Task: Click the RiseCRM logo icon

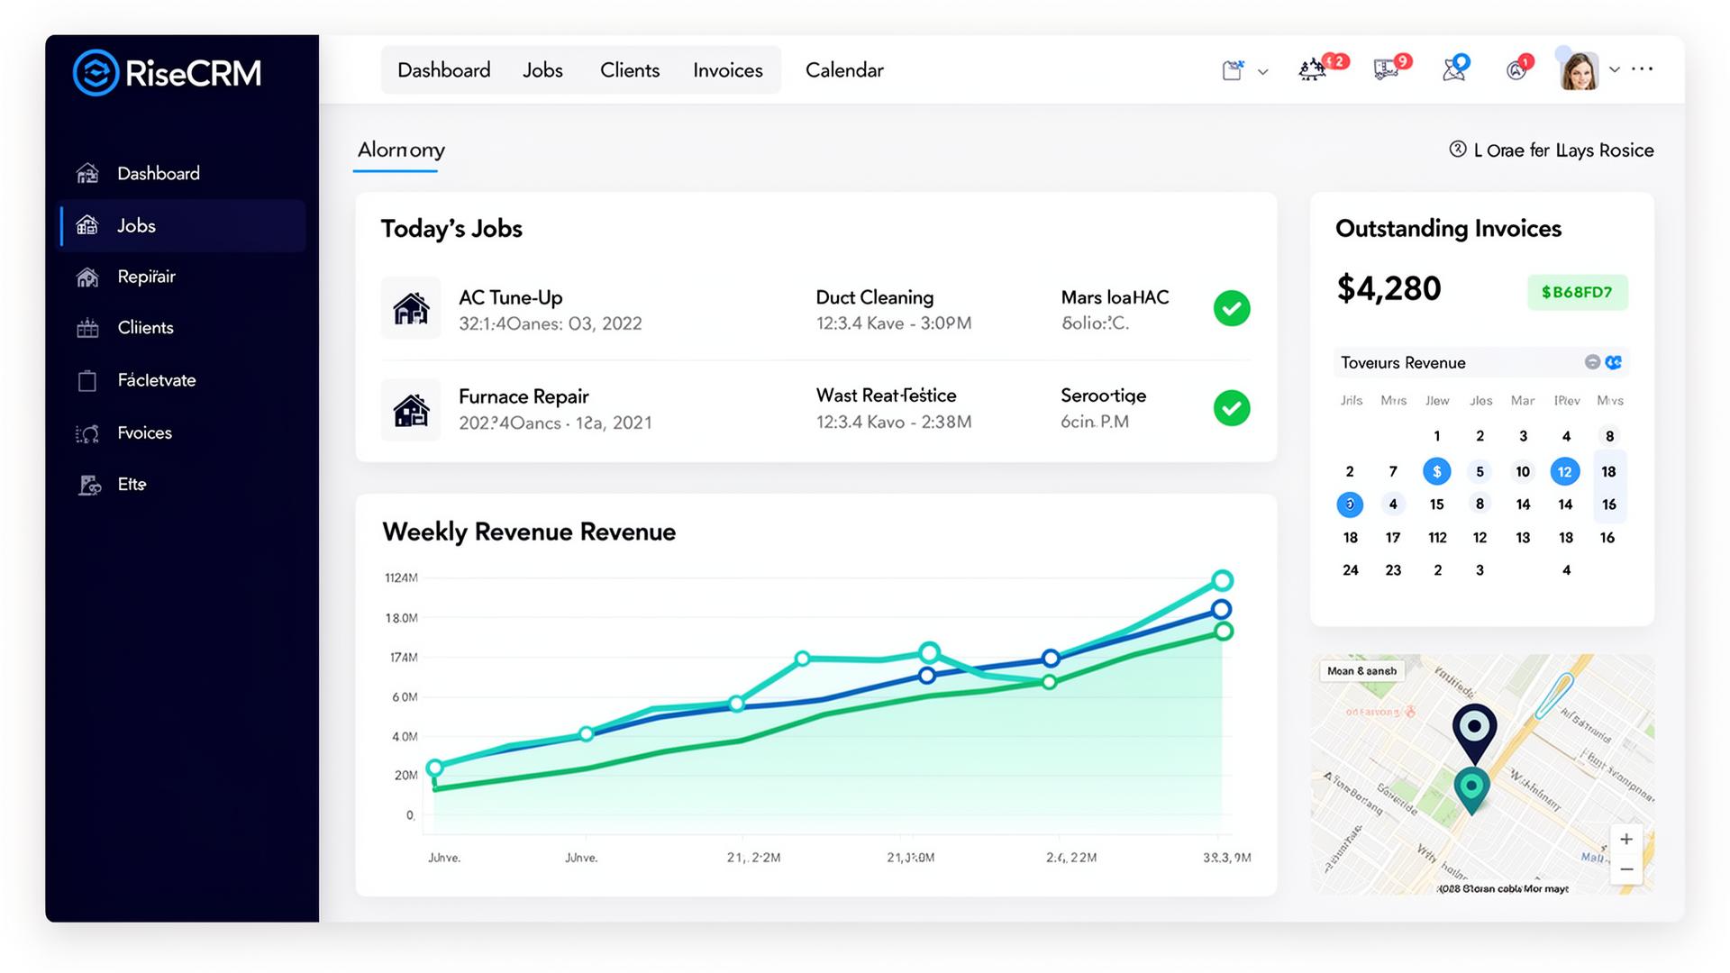Action: tap(96, 72)
